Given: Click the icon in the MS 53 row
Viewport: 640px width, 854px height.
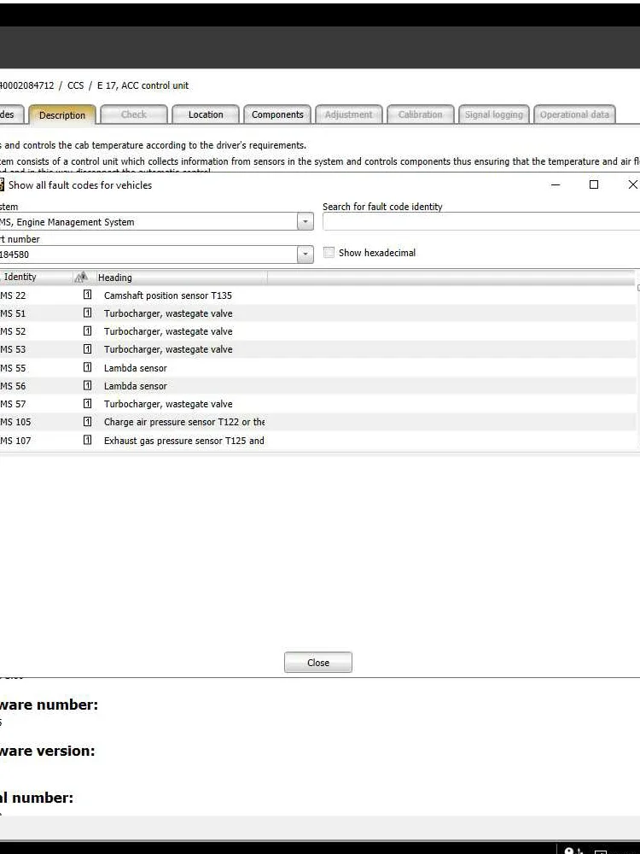Looking at the screenshot, I should click(x=87, y=348).
